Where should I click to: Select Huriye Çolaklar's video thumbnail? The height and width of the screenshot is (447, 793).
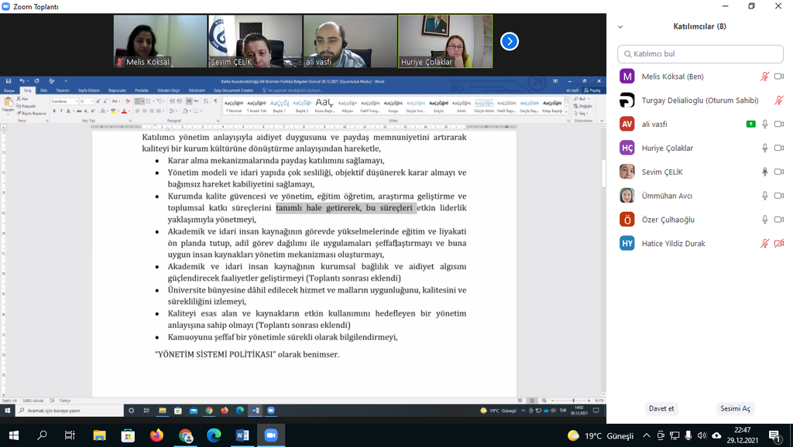(x=445, y=41)
